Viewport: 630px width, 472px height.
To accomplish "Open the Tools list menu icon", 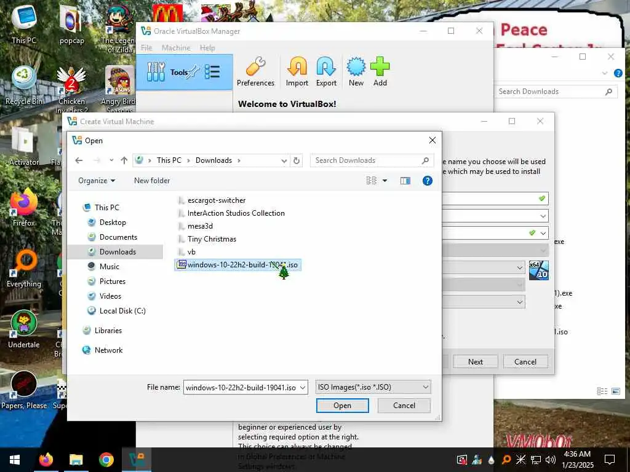I will (212, 73).
